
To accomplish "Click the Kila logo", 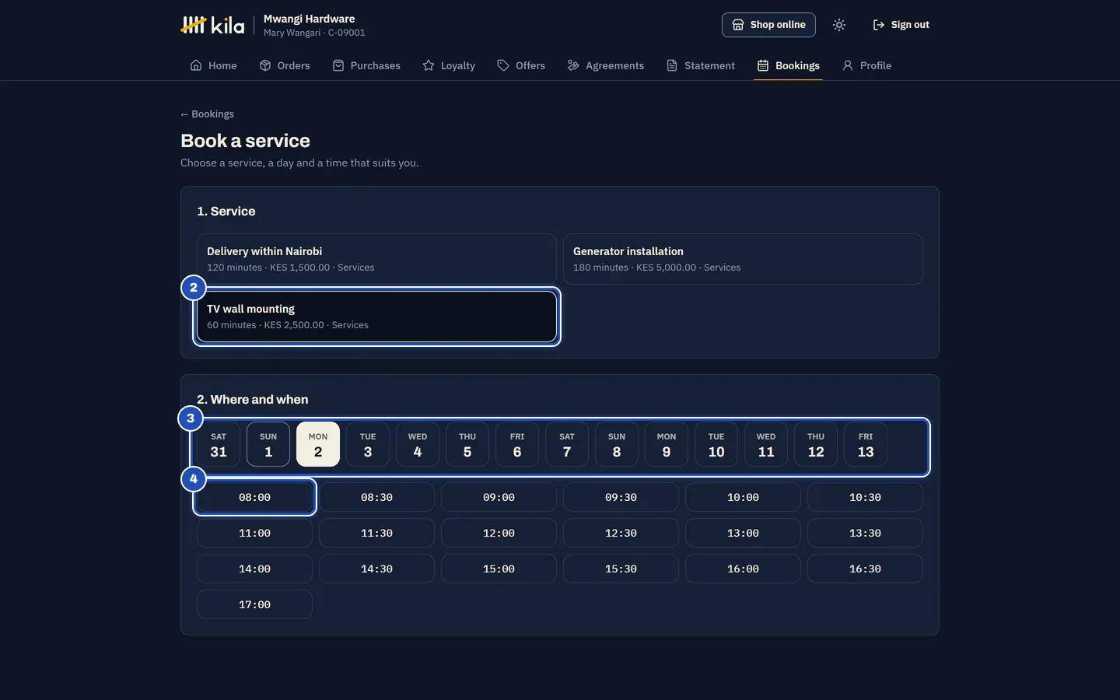I will pos(212,25).
